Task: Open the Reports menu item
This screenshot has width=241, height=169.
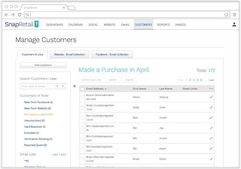Action: tap(163, 25)
